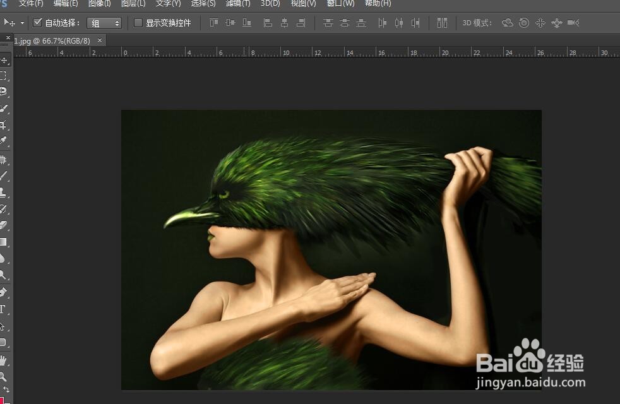Click the foreground color swatch
Viewport: 620px width, 404px height.
(x=2, y=400)
